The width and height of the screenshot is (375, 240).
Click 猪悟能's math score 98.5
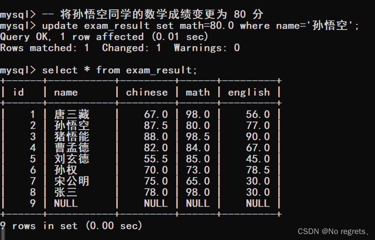198,136
